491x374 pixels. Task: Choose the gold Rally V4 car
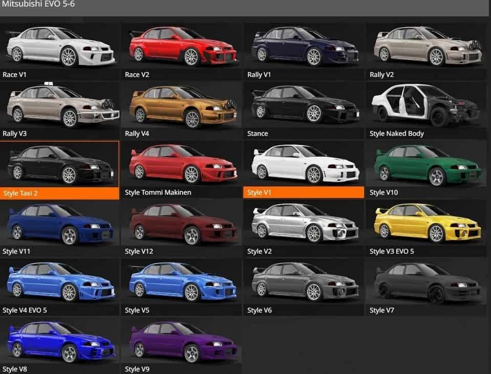182,105
